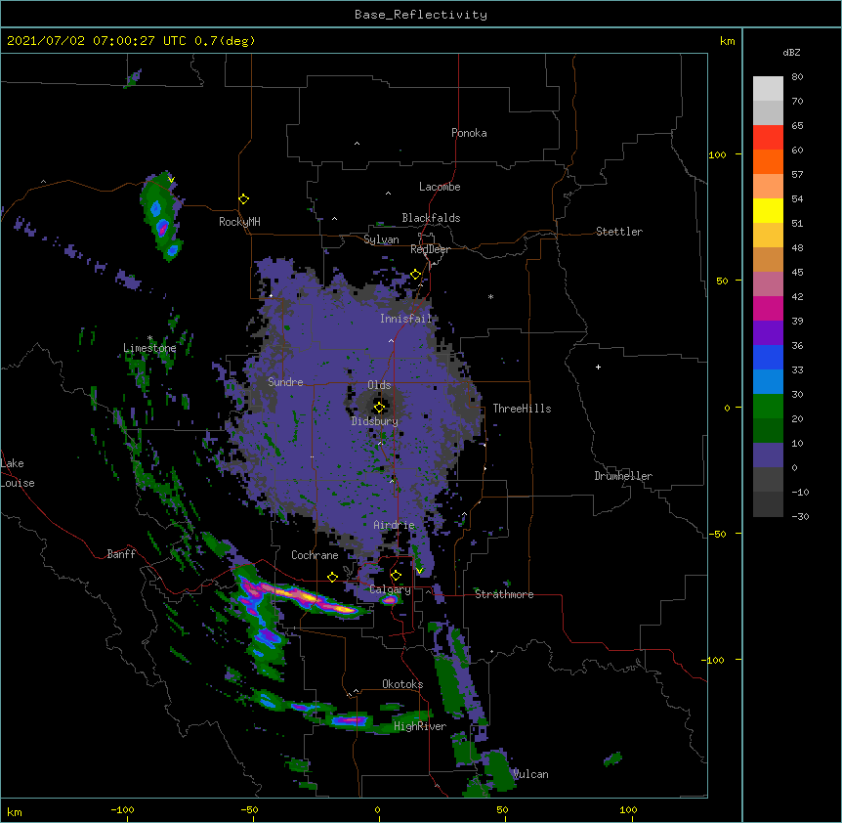Select the Innisfail label
This screenshot has width=842, height=823.
[406, 319]
